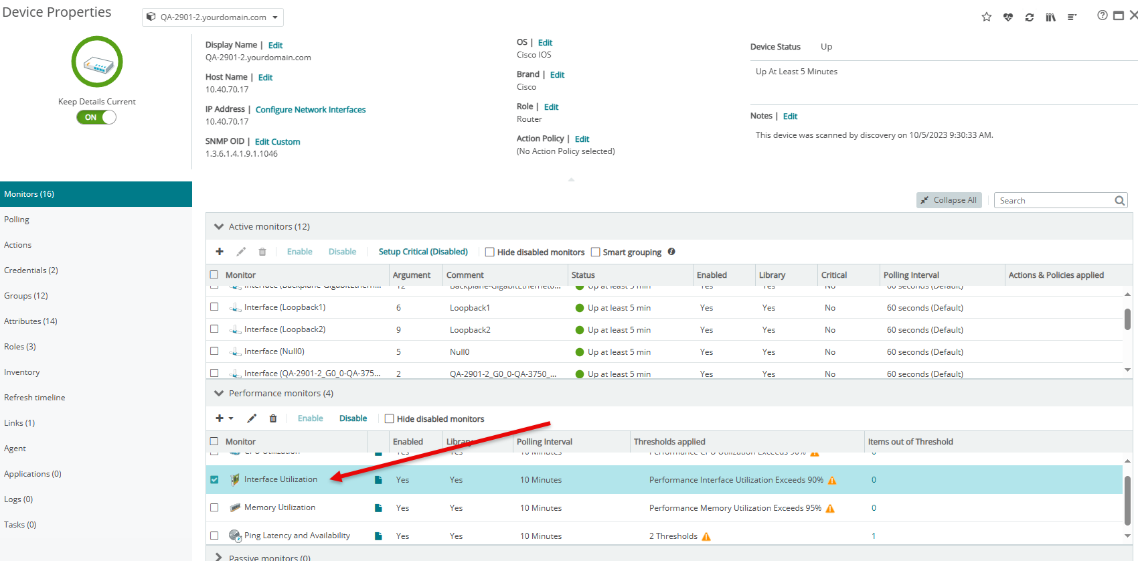The image size is (1138, 561).
Task: Click Edit next to Display Name
Action: [x=276, y=46]
